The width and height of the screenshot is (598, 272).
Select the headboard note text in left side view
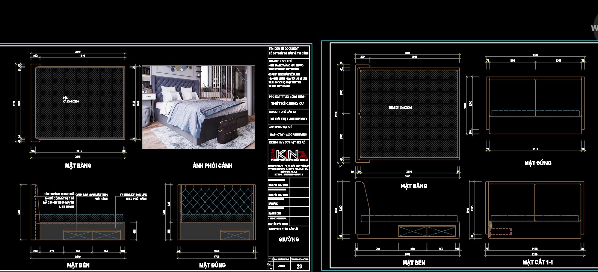[x=58, y=200]
